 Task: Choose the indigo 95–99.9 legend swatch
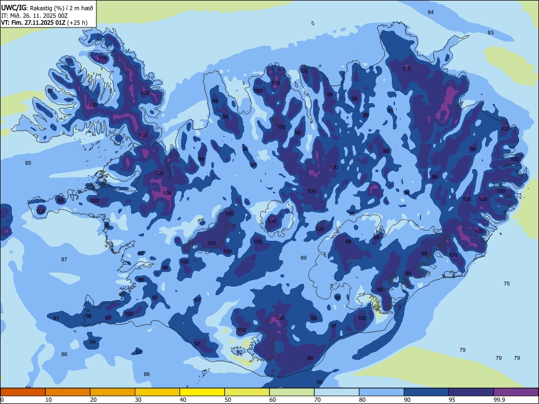(471, 392)
